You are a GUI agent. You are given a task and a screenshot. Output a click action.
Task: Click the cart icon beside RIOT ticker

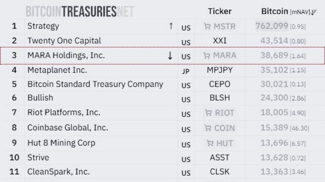tap(208, 113)
